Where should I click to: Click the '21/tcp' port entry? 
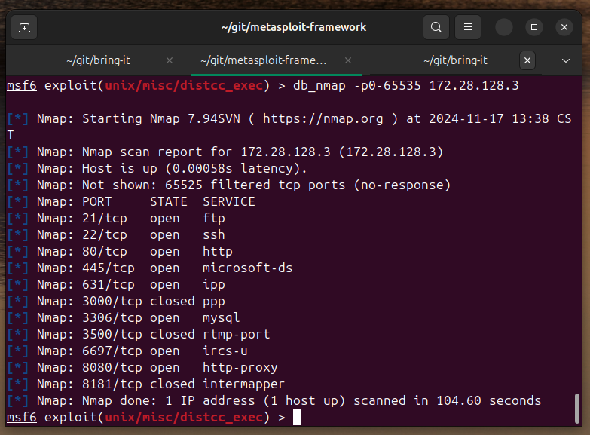105,219
